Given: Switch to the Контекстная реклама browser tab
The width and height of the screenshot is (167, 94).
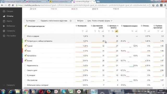Looking at the screenshot, I should 13,2.
